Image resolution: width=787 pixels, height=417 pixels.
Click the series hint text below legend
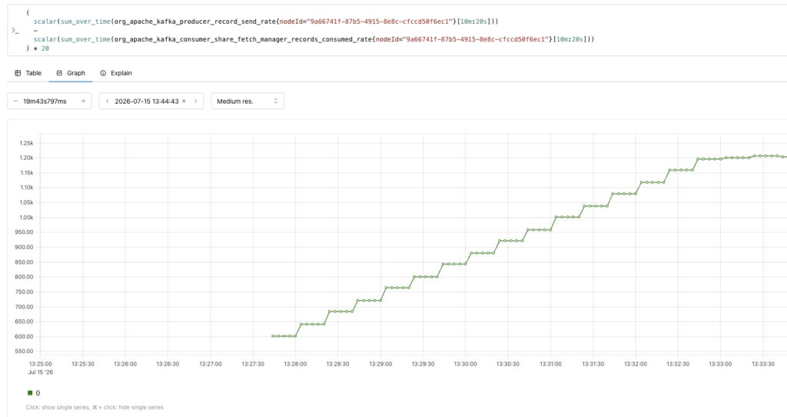click(95, 408)
